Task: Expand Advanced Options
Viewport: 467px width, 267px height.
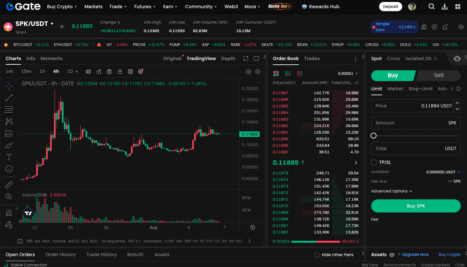Action: coord(392,191)
